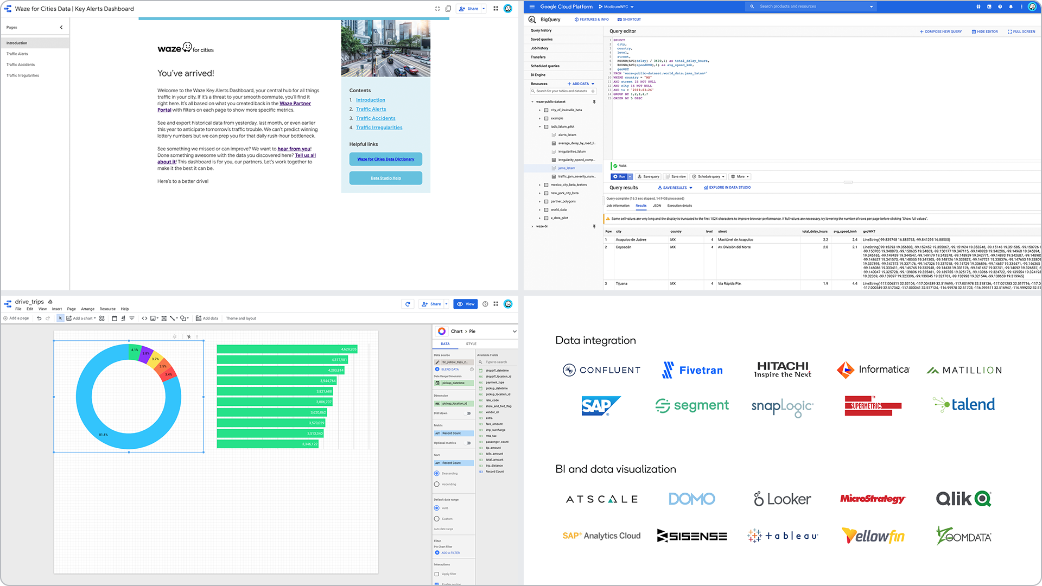The image size is (1042, 586).
Task: Open the Data Studio help question icon
Action: coord(485,304)
